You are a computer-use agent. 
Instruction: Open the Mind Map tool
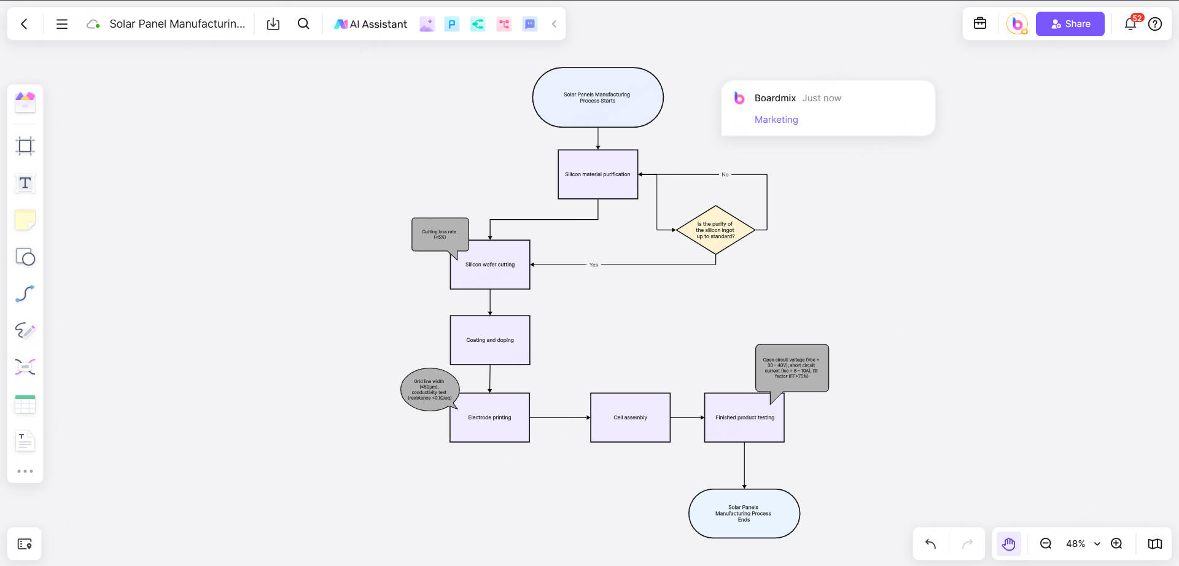25,367
